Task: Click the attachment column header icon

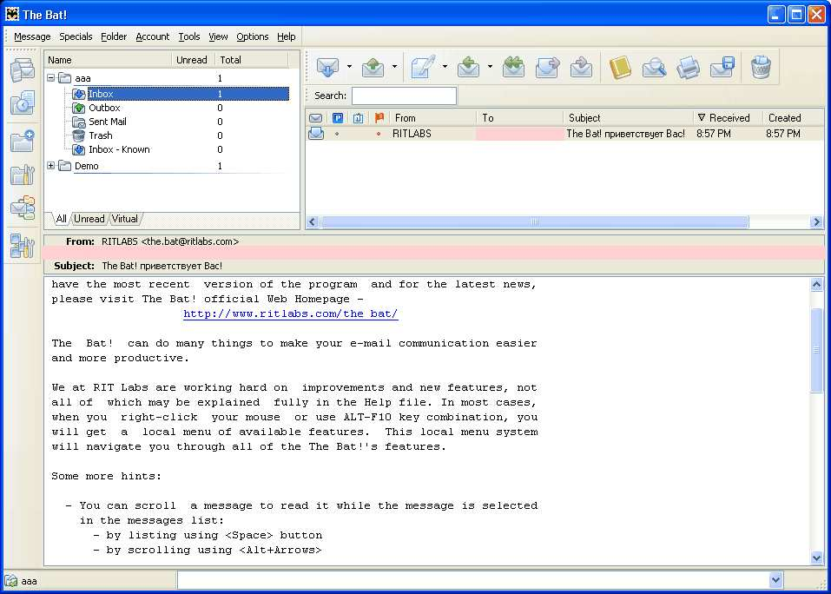Action: pyautogui.click(x=359, y=117)
